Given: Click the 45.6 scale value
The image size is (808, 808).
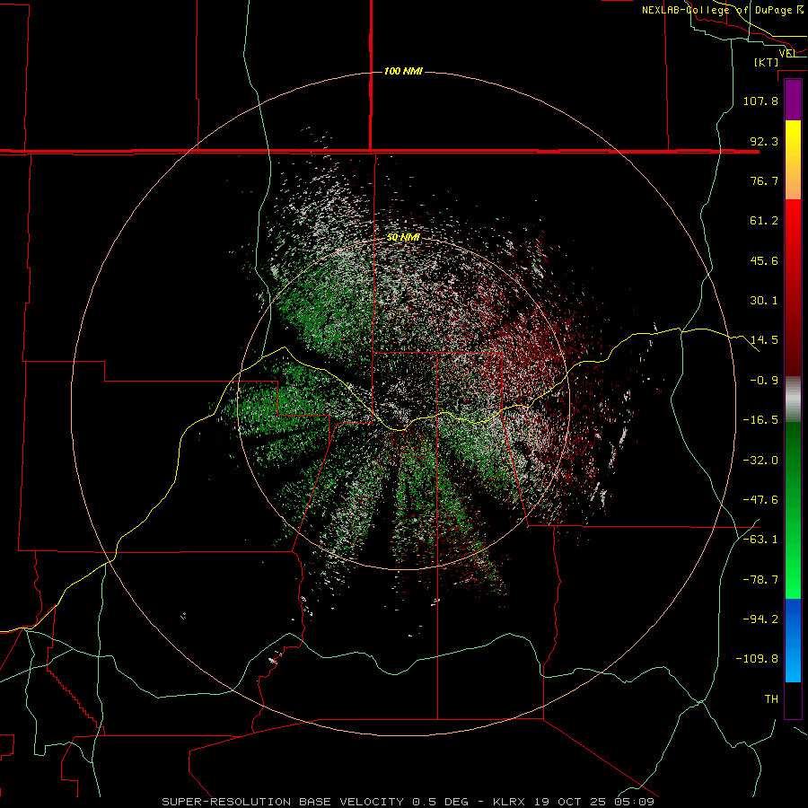Looking at the screenshot, I should pos(764,260).
